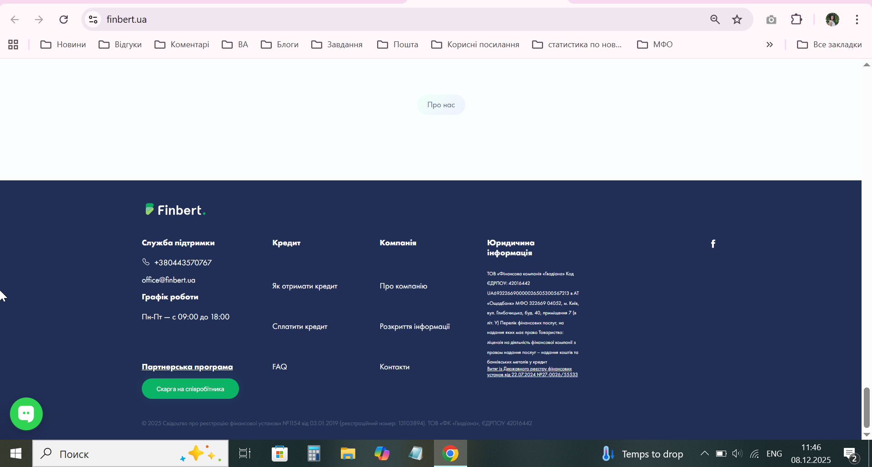This screenshot has width=872, height=467.
Task: Open the Chrome profile avatar
Action: (832, 20)
